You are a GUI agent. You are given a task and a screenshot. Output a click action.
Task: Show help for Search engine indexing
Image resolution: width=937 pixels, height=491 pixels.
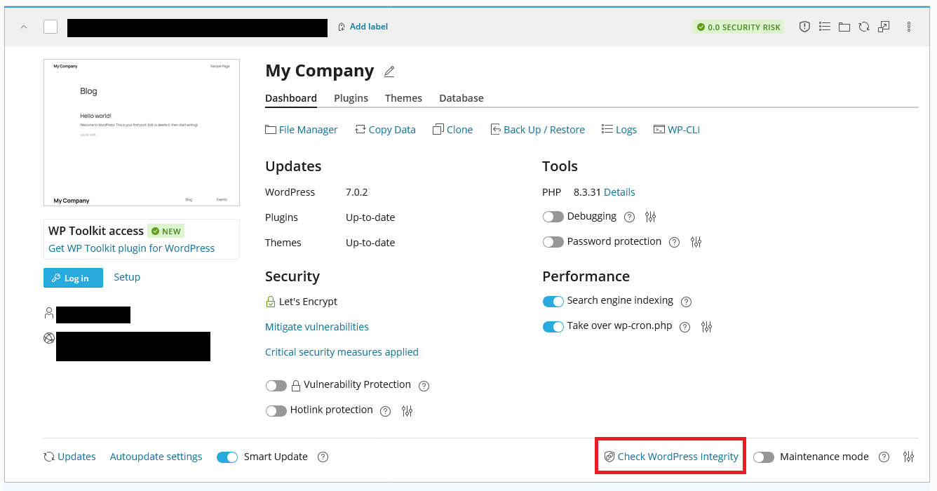[x=687, y=302]
